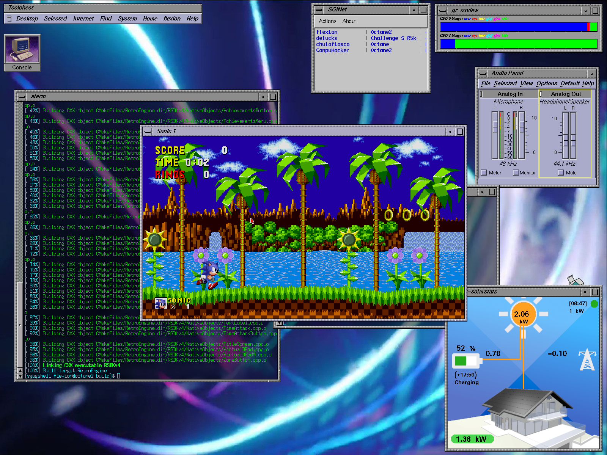
Task: Select the CompuHacker row in SGINet
Action: (371, 50)
